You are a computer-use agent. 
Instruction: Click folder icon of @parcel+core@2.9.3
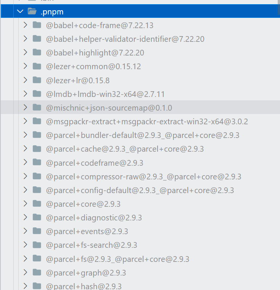pyautogui.click(x=37, y=203)
